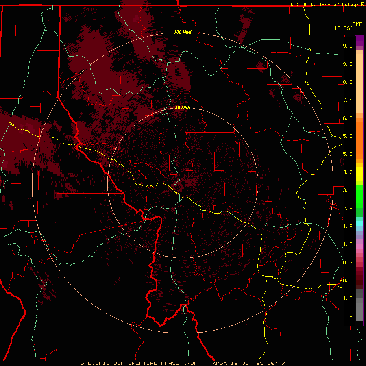The height and width of the screenshot is (366, 366).
Task: Click the -1.3 legend value
Action: pyautogui.click(x=346, y=298)
